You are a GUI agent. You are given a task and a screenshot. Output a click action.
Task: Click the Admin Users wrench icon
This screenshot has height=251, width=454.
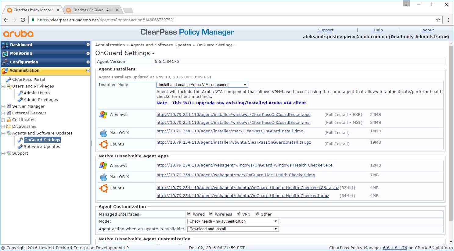[x=20, y=93]
